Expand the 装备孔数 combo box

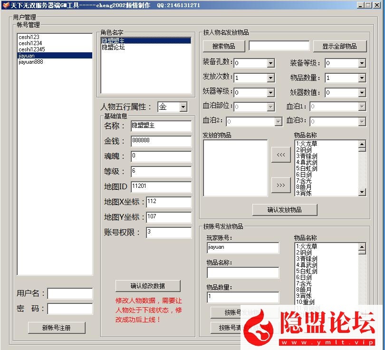[x=270, y=63]
